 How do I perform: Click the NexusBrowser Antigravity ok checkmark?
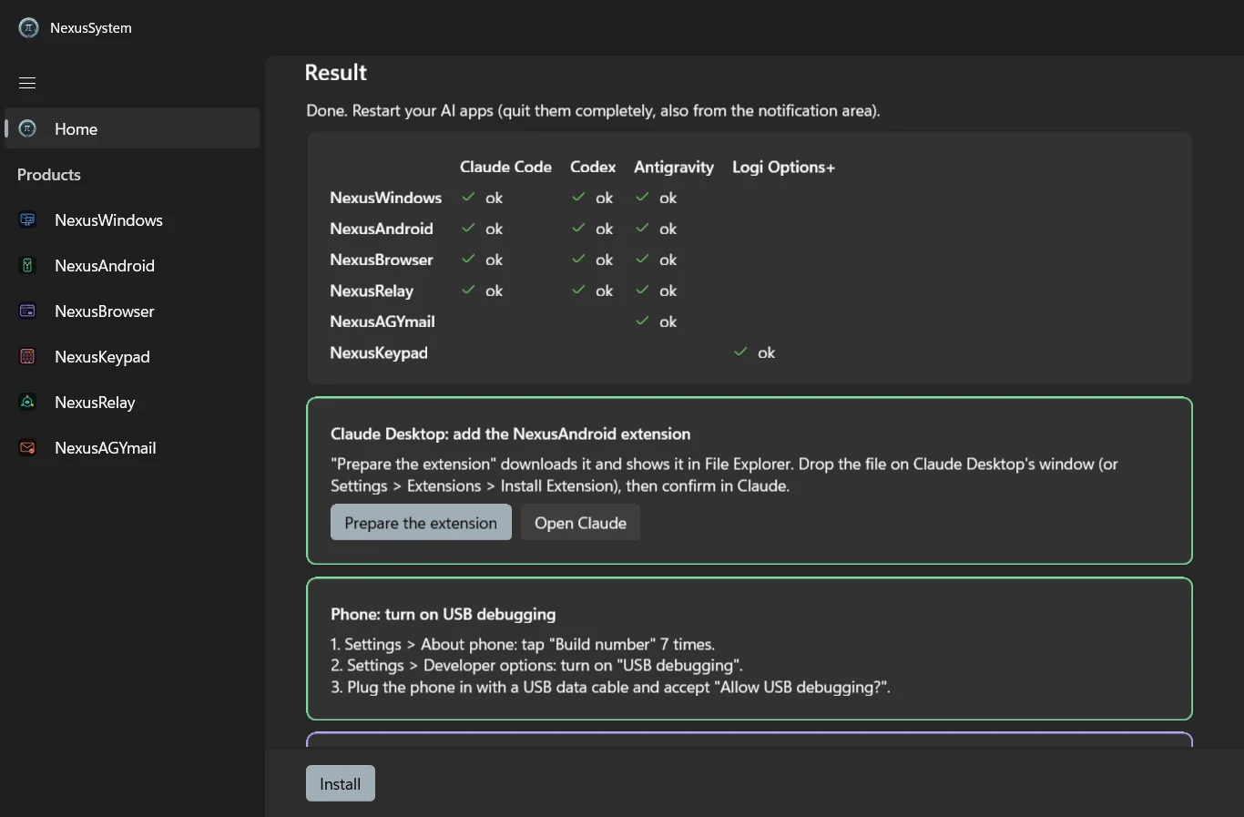(x=642, y=259)
